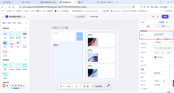Go back with the arrow beside project name
Viewport: 174px width, 93px height.
click(3, 17)
